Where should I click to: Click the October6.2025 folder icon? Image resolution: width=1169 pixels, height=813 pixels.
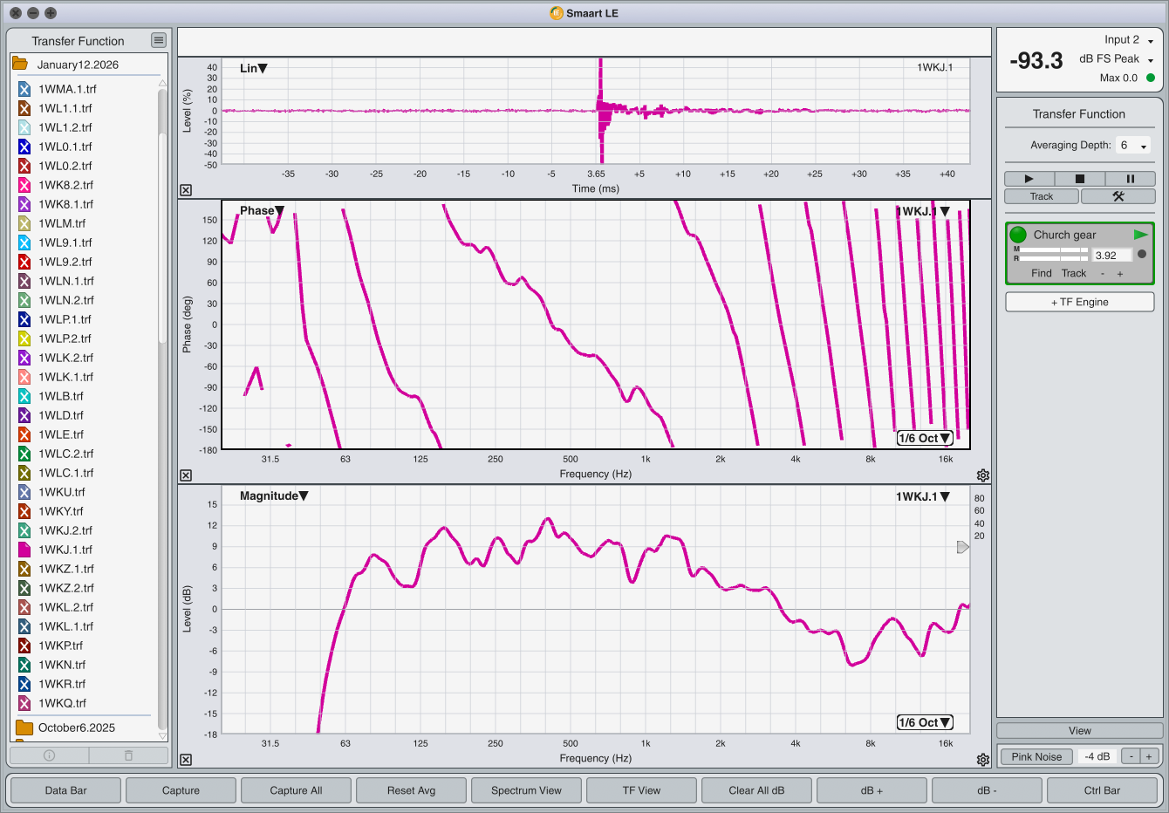(x=24, y=728)
